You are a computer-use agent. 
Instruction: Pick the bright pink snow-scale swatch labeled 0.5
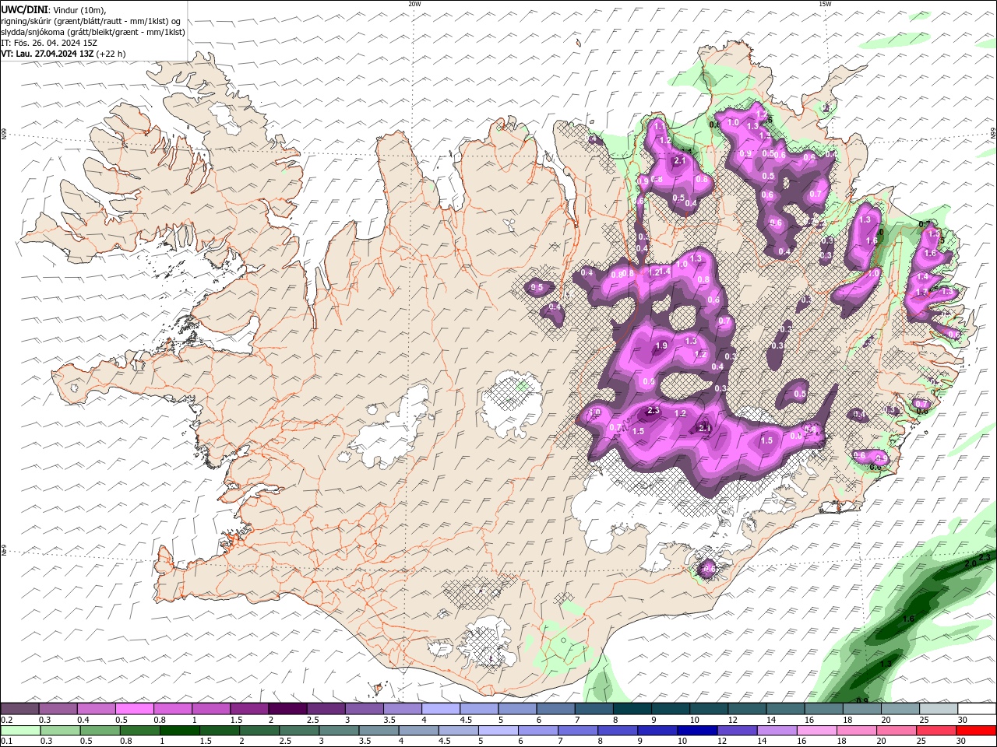134,709
